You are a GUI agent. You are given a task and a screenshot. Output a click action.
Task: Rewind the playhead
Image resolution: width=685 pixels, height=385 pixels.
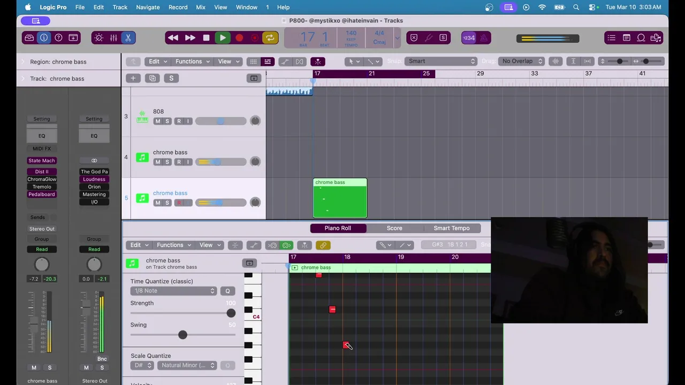(x=173, y=38)
